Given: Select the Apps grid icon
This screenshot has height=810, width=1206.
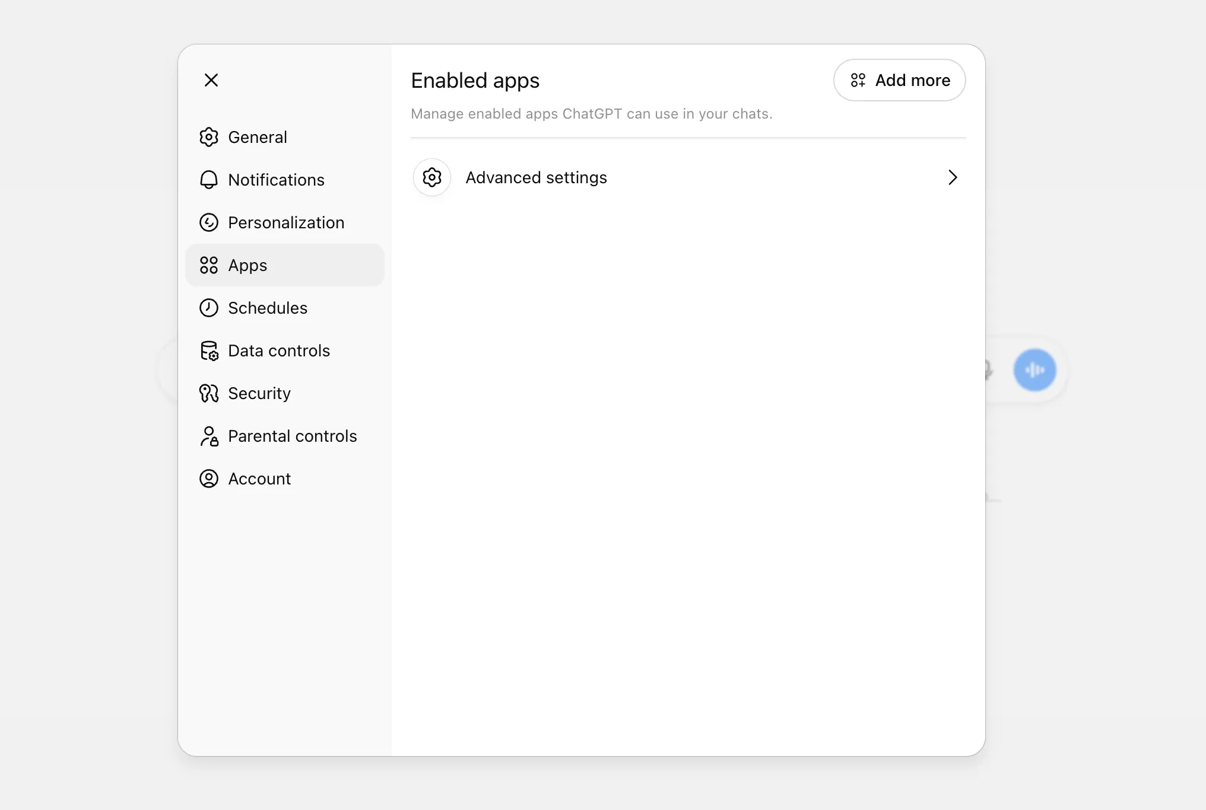Looking at the screenshot, I should [208, 265].
